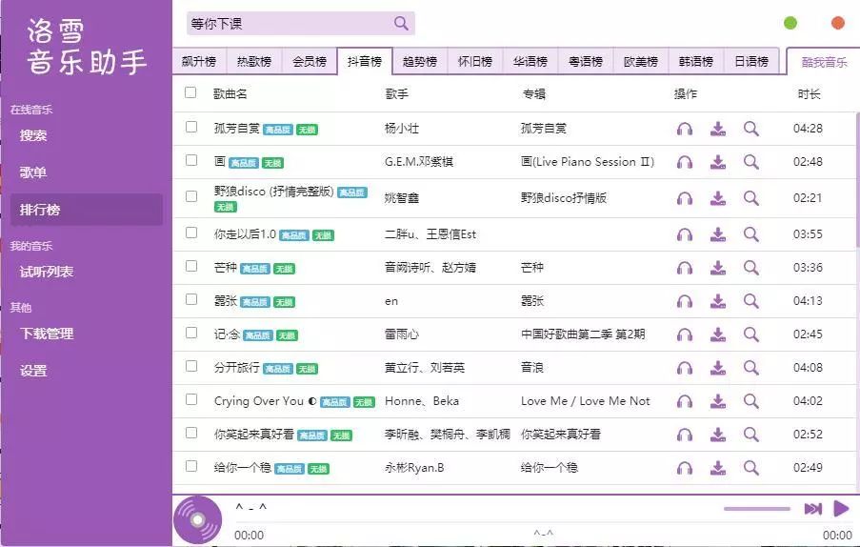The width and height of the screenshot is (860, 547).
Task: Click search icon in 野狼disco row
Action: click(751, 198)
